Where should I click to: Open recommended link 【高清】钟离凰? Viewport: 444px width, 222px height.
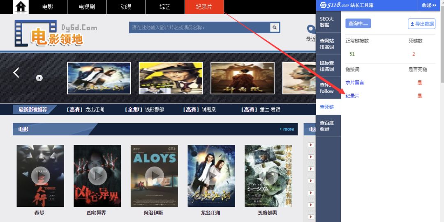pyautogui.click(x=199, y=110)
